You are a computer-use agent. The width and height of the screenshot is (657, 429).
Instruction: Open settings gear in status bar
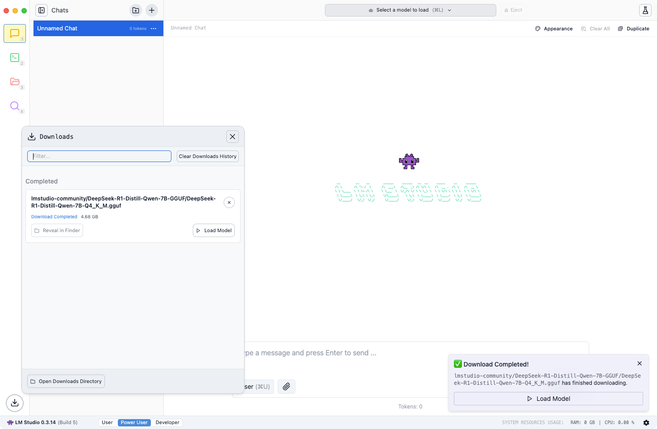646,423
